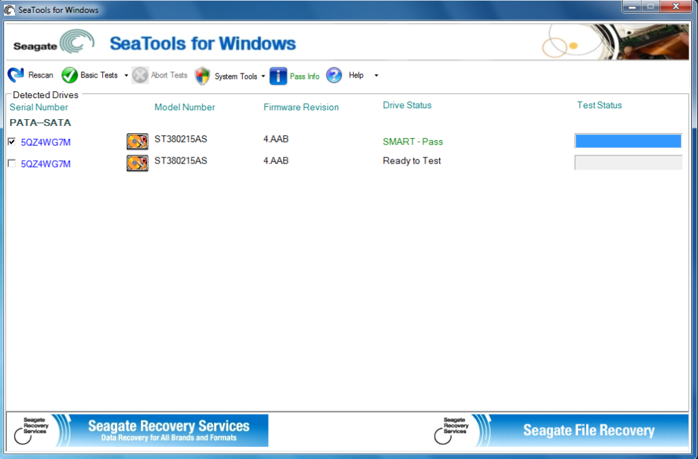Image resolution: width=698 pixels, height=459 pixels.
Task: Click the Detected Drives group label
Action: (46, 95)
